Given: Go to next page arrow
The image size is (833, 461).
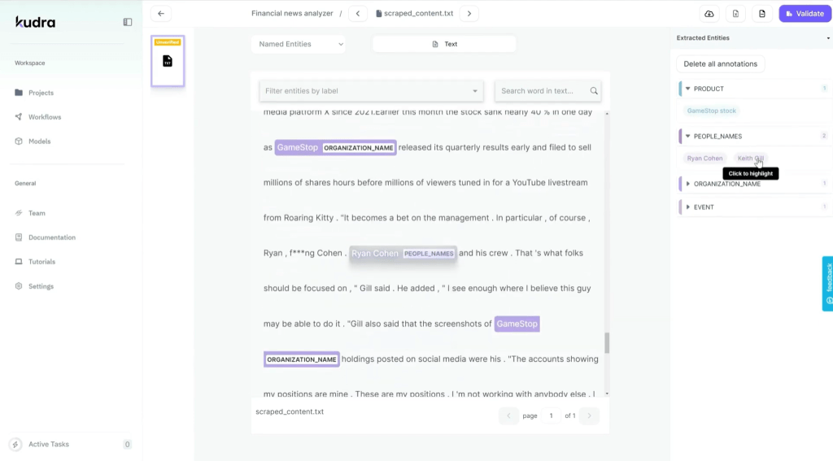Looking at the screenshot, I should [x=589, y=415].
